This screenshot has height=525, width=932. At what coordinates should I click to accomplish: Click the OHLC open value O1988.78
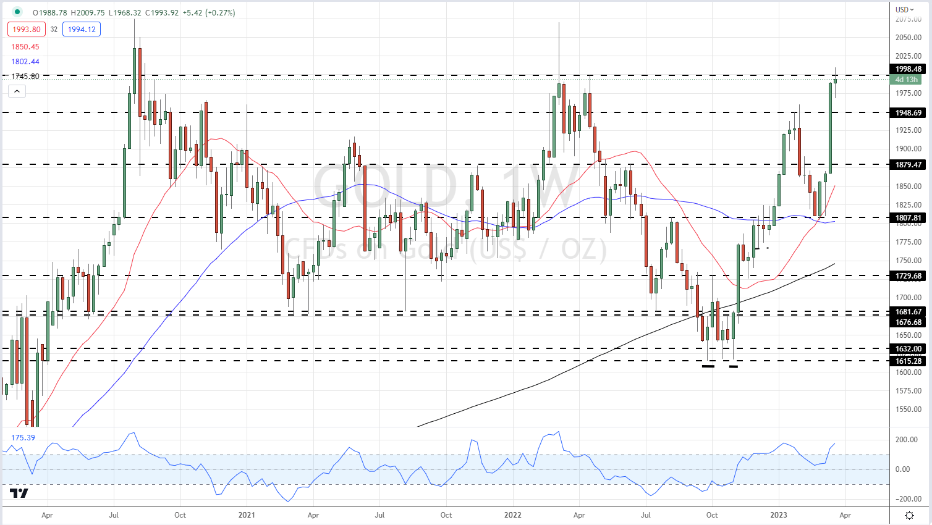click(50, 12)
